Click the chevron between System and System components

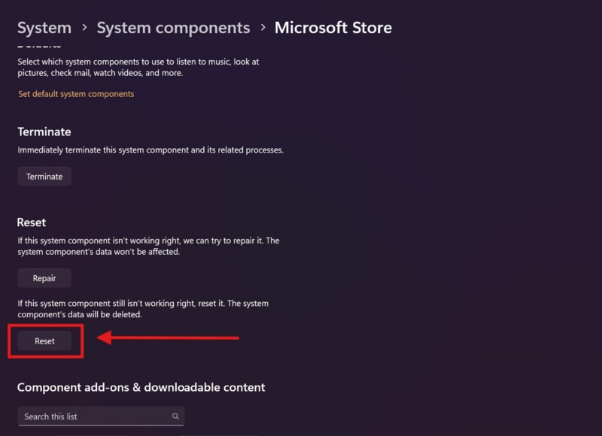84,28
